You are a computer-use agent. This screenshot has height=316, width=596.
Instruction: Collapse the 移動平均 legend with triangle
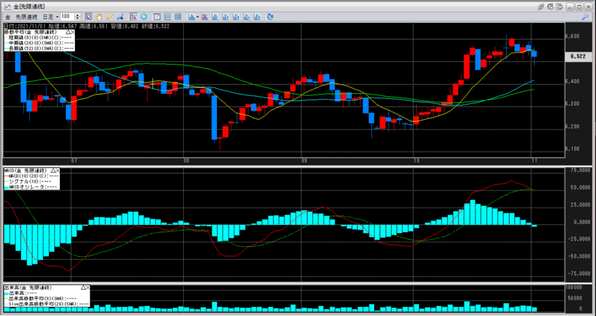pyautogui.click(x=68, y=33)
